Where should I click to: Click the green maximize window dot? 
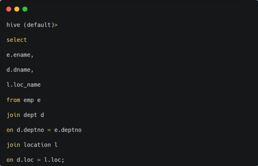pos(25,9)
